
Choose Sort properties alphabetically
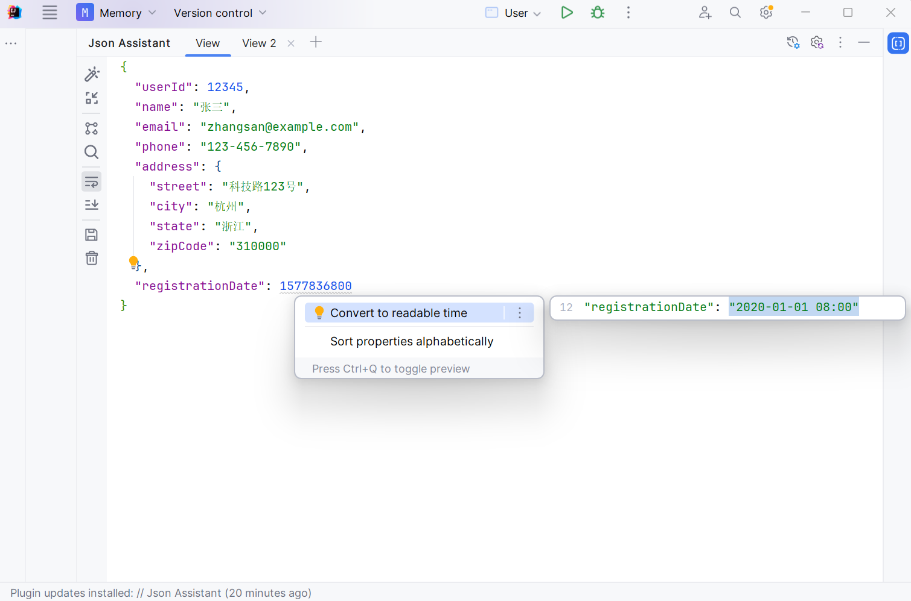click(x=412, y=341)
